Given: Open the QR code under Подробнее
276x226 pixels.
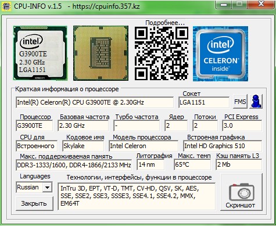Looking at the screenshot, I should click(162, 53).
